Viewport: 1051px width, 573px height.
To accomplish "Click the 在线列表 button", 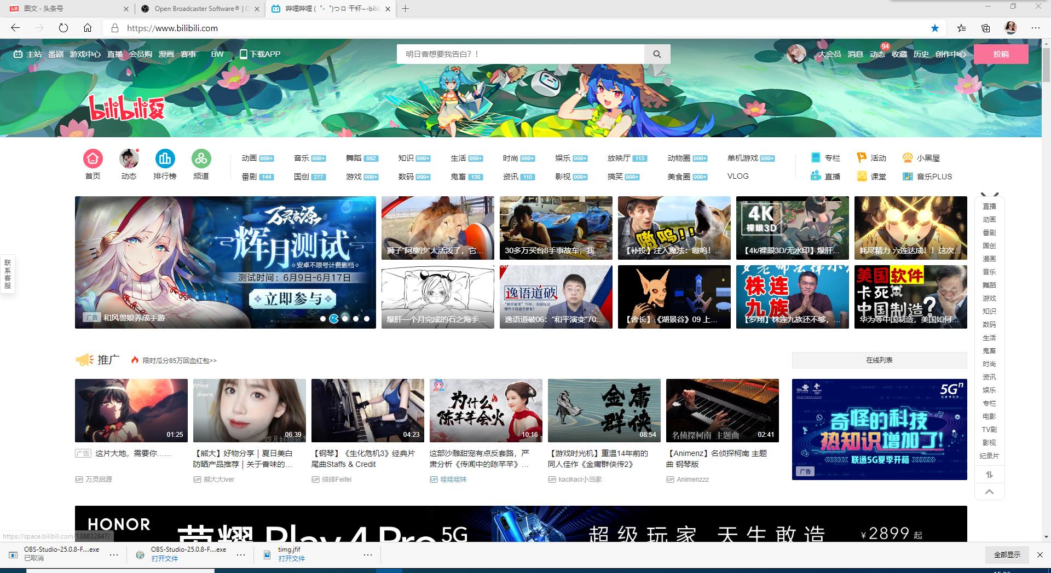I will [x=879, y=360].
